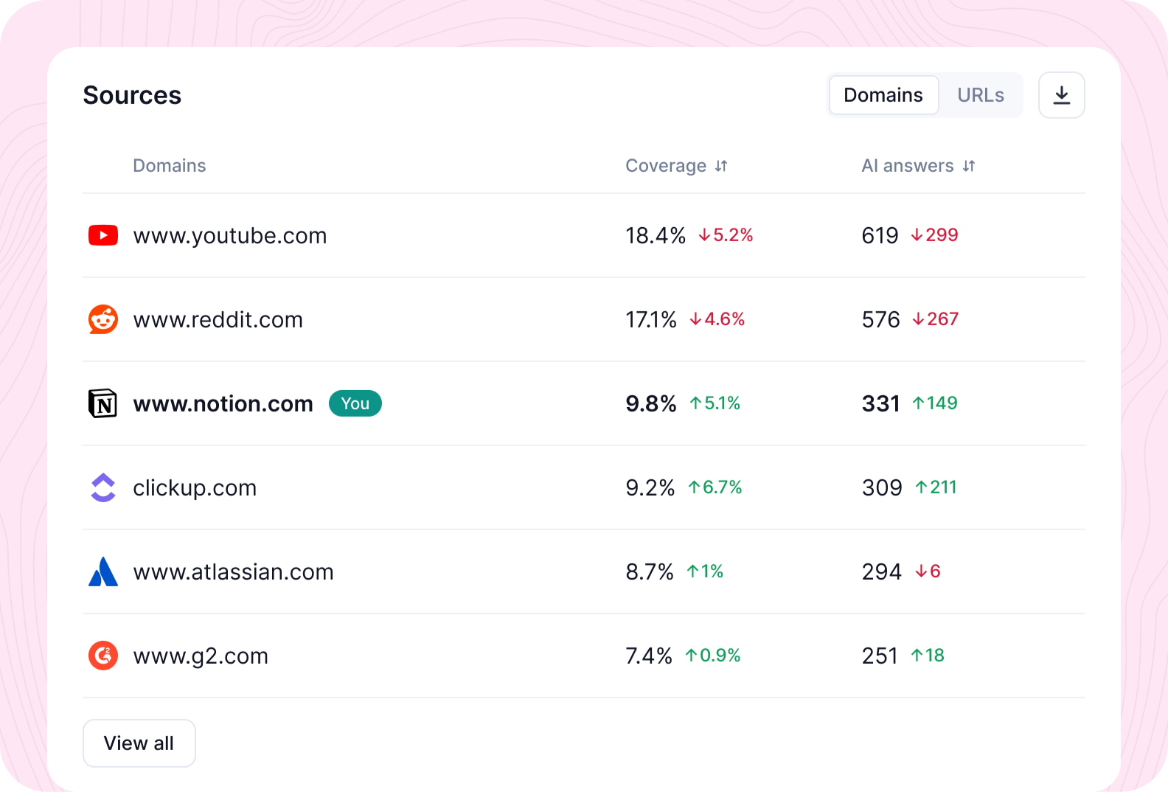Click the Atlassian logo icon
Viewport: 1168px width, 792px height.
click(103, 572)
